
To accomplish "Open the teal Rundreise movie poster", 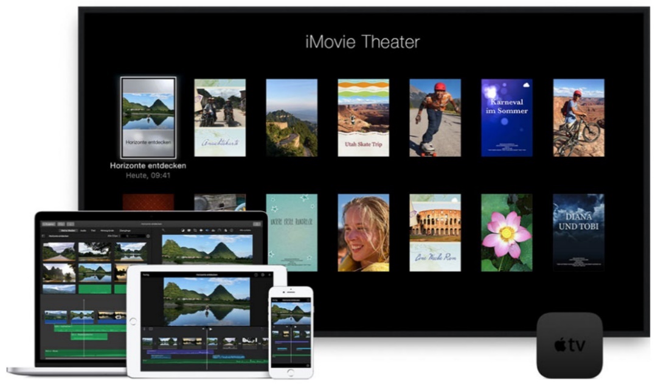I will (291, 232).
